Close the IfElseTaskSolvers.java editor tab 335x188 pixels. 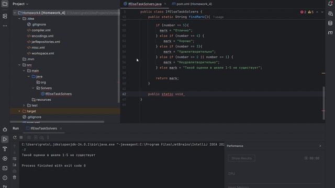(165, 4)
